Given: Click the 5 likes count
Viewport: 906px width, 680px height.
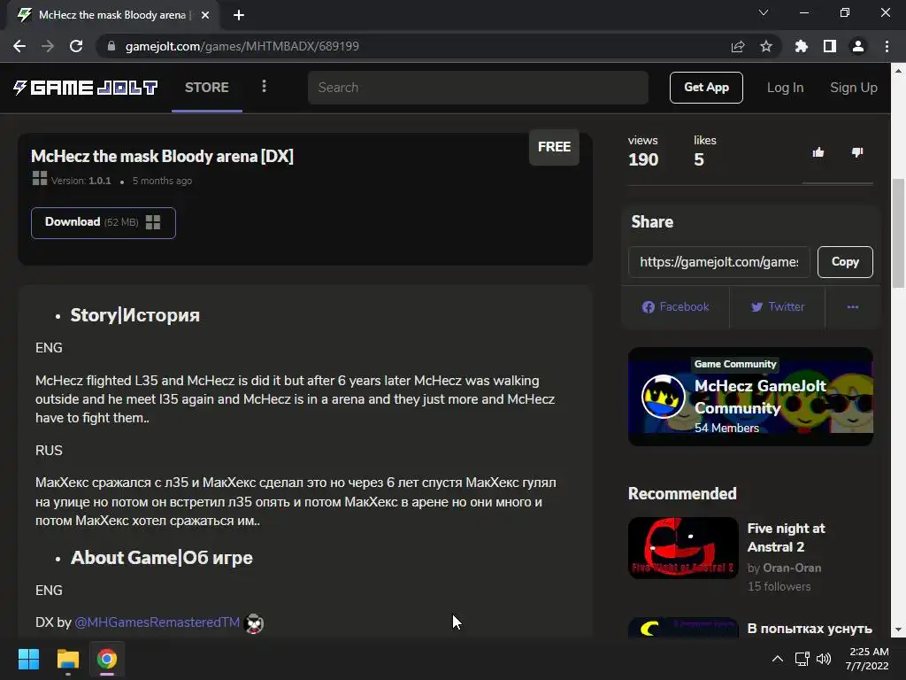Looking at the screenshot, I should point(699,159).
